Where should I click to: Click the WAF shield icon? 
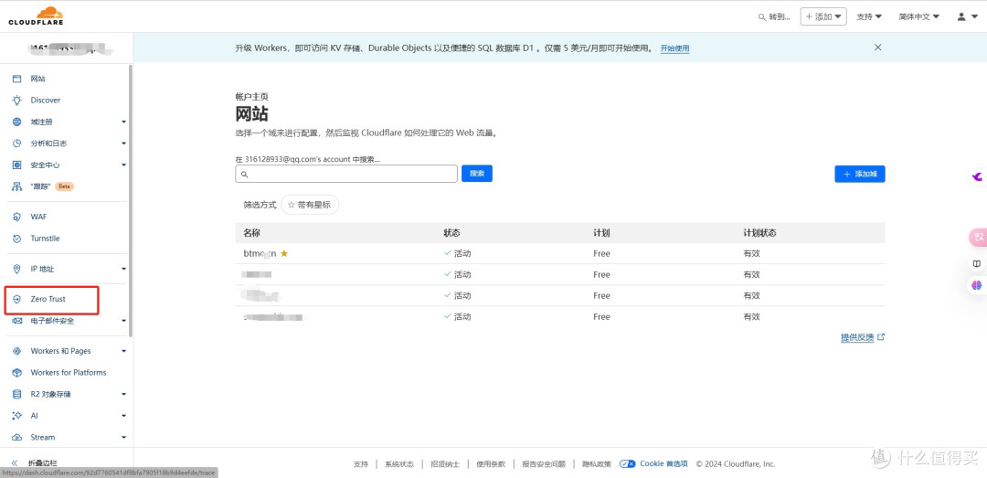[17, 217]
